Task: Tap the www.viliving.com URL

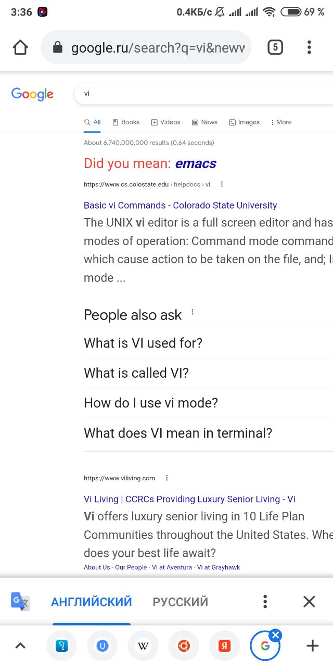Action: pos(120,478)
